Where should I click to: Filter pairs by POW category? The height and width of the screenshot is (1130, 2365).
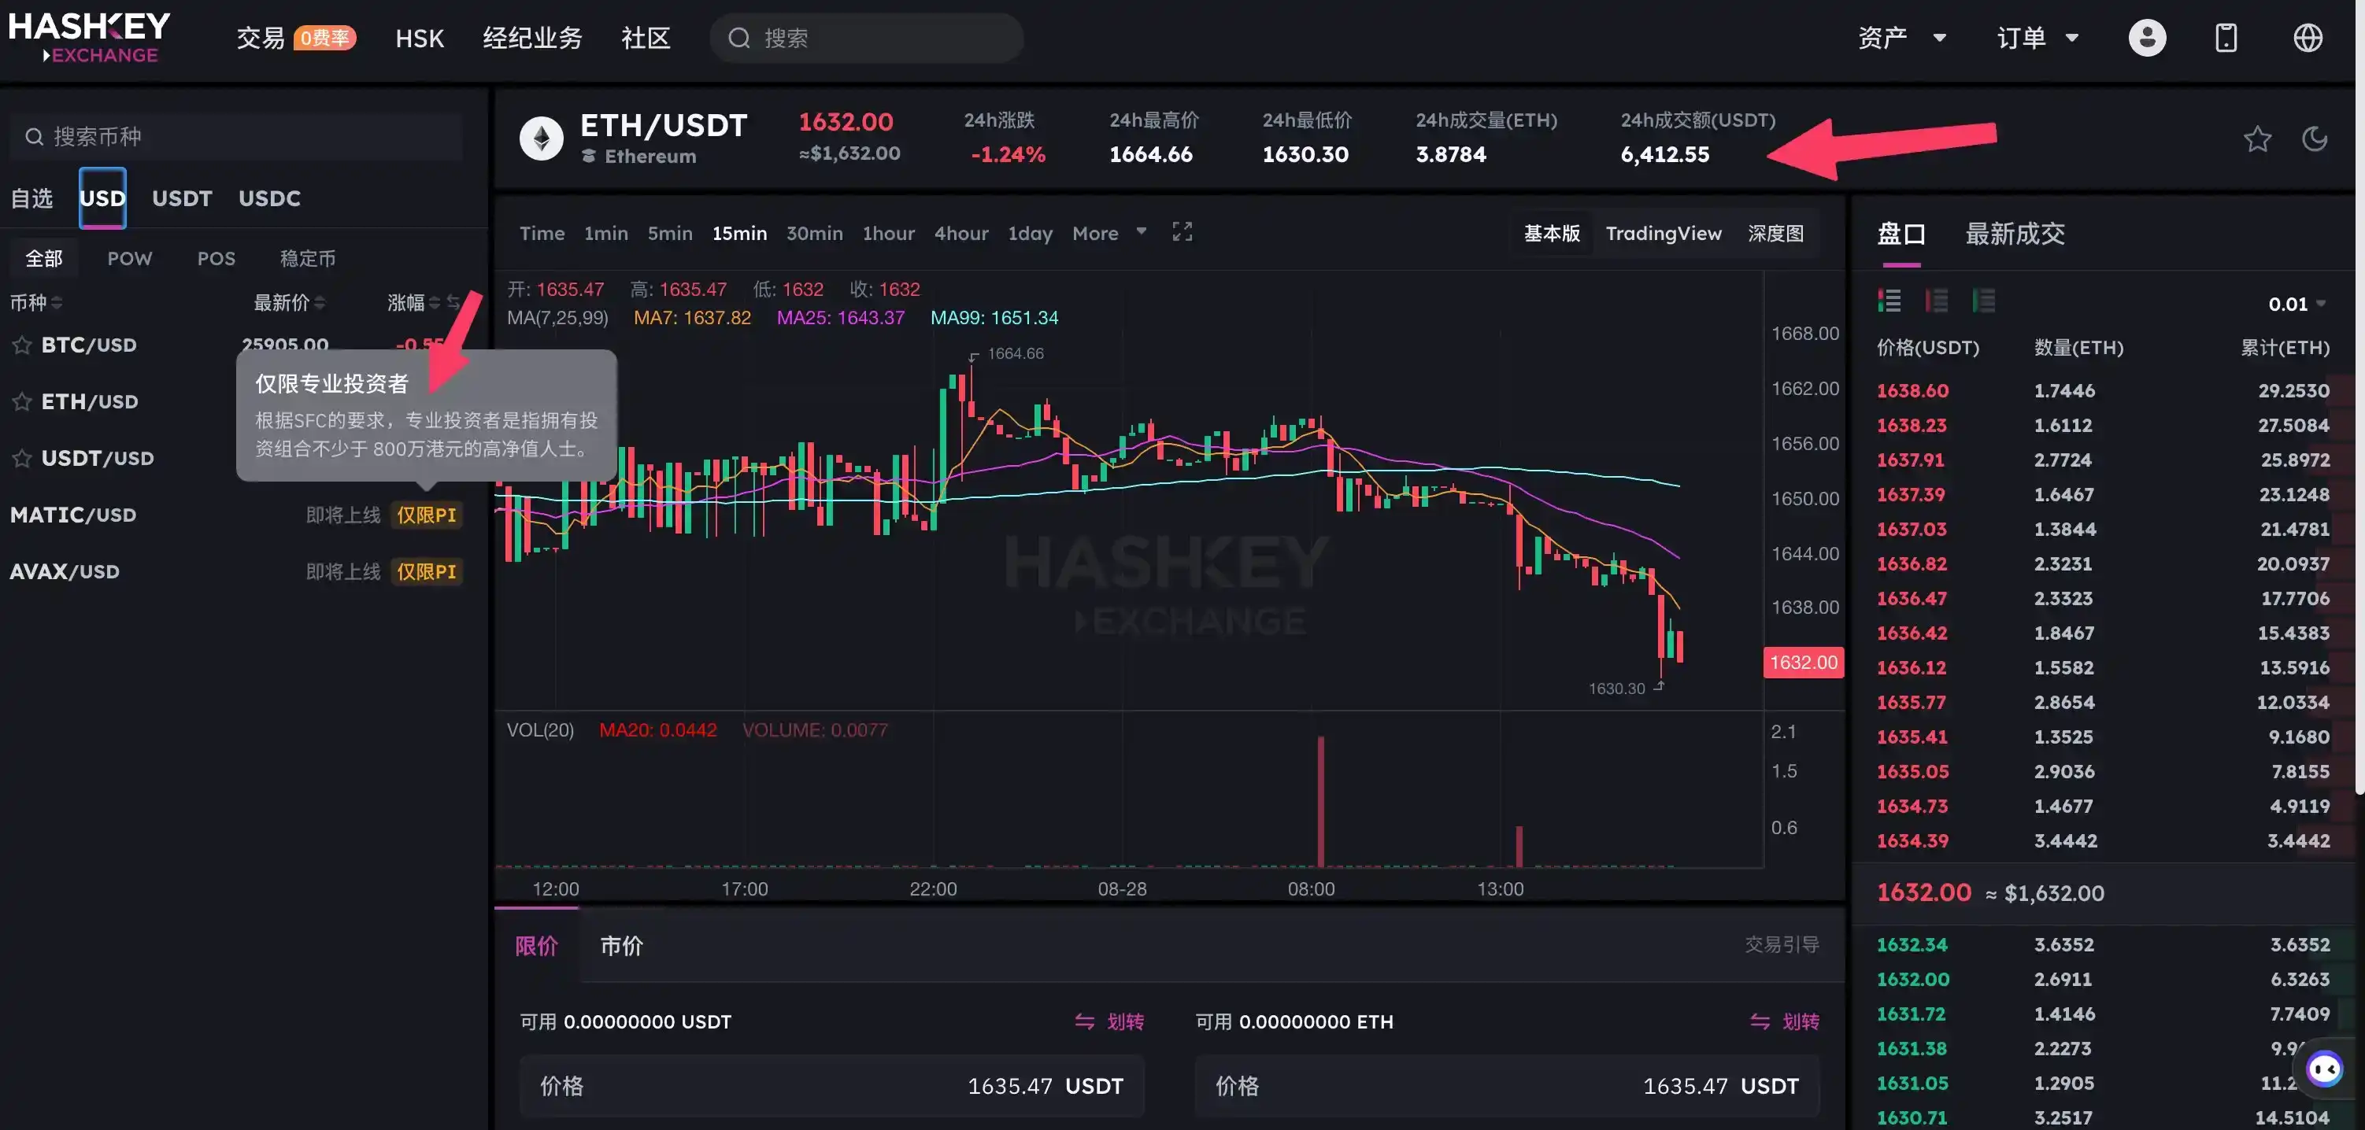[129, 259]
